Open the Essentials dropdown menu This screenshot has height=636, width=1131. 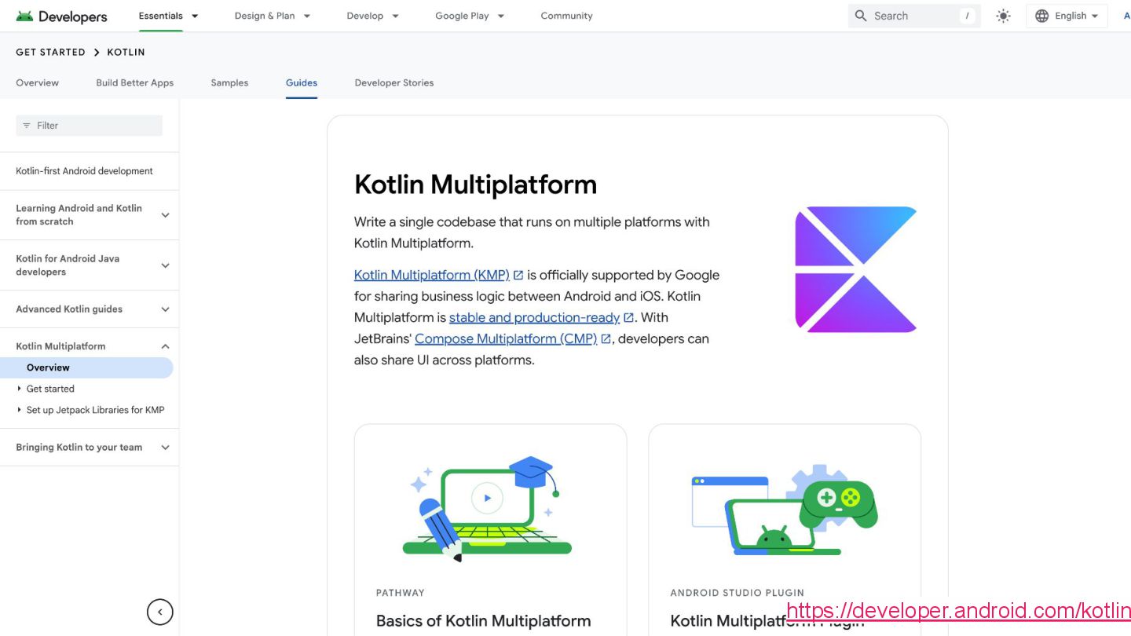168,16
